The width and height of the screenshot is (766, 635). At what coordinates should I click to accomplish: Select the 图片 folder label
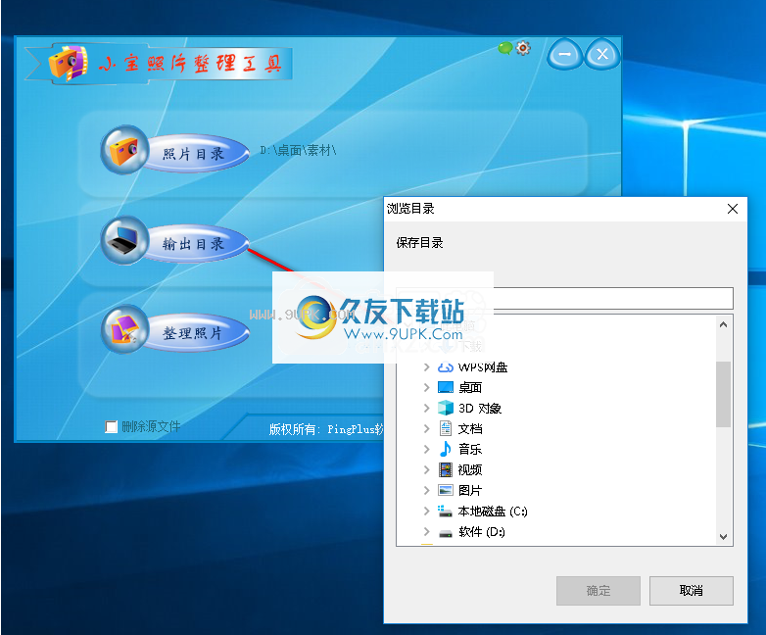point(470,490)
